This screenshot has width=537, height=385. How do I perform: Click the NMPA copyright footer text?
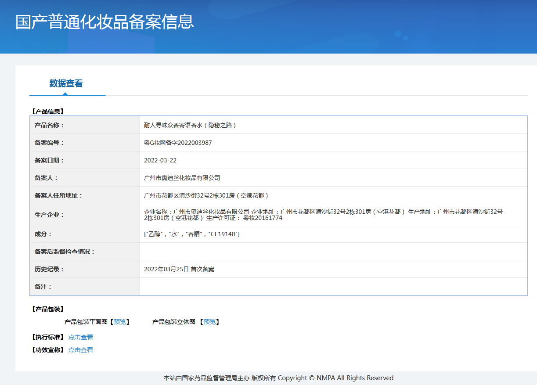278,378
